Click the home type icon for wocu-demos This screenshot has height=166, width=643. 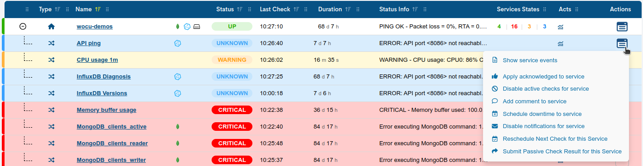51,27
